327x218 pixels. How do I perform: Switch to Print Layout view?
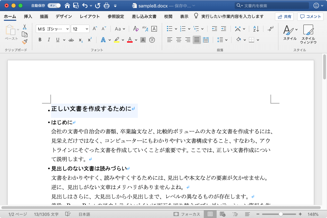pyautogui.click(x=210, y=214)
